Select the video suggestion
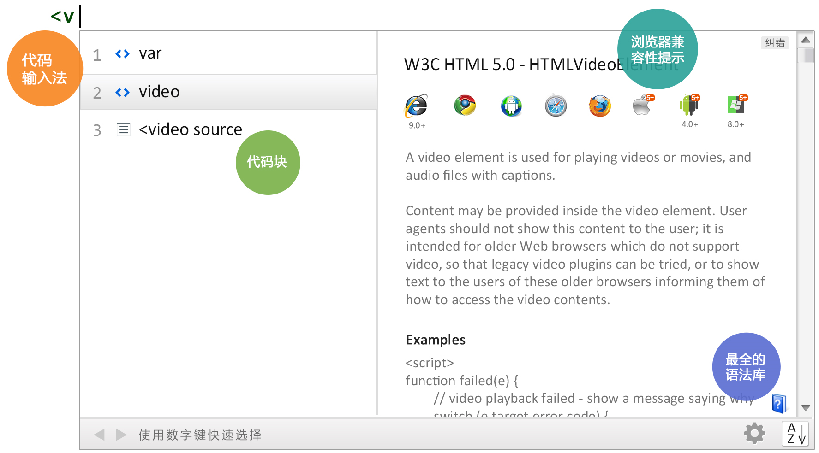This screenshot has width=819, height=453. click(228, 92)
